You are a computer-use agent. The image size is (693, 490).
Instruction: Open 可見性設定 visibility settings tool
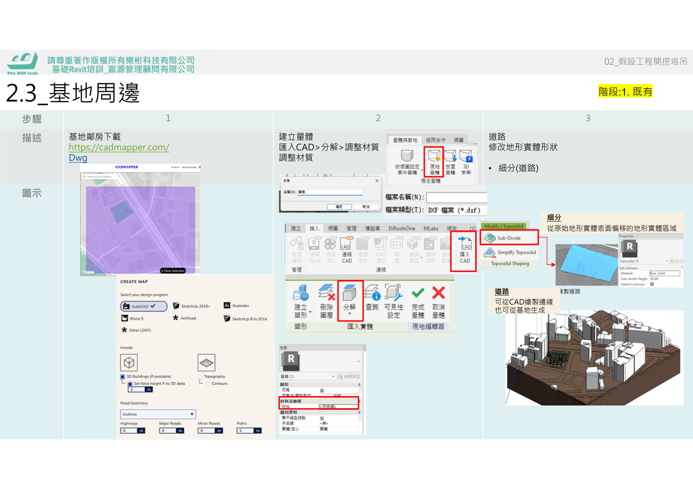pyautogui.click(x=393, y=301)
